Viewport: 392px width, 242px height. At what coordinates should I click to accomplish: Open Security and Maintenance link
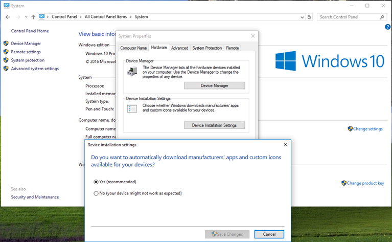tap(35, 197)
